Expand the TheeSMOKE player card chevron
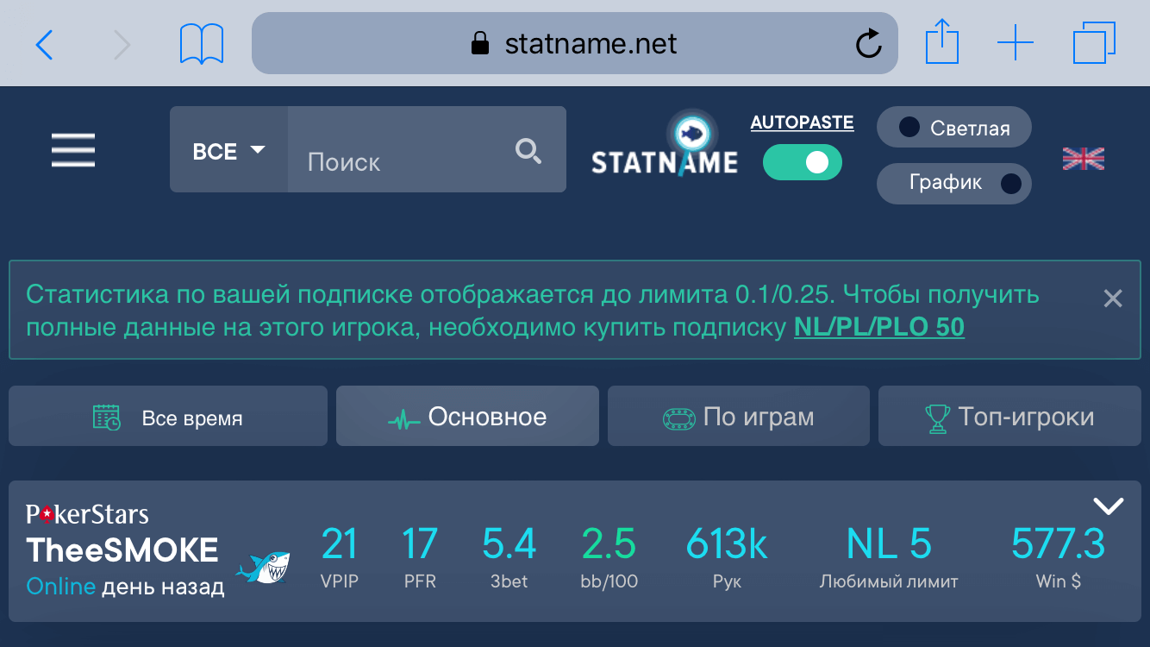 tap(1108, 506)
